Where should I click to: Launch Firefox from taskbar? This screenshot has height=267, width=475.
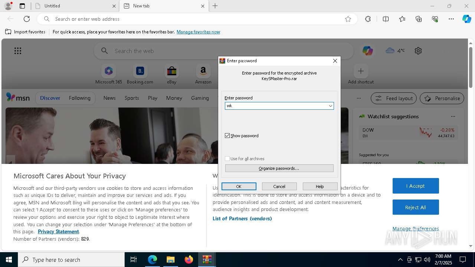[189, 260]
